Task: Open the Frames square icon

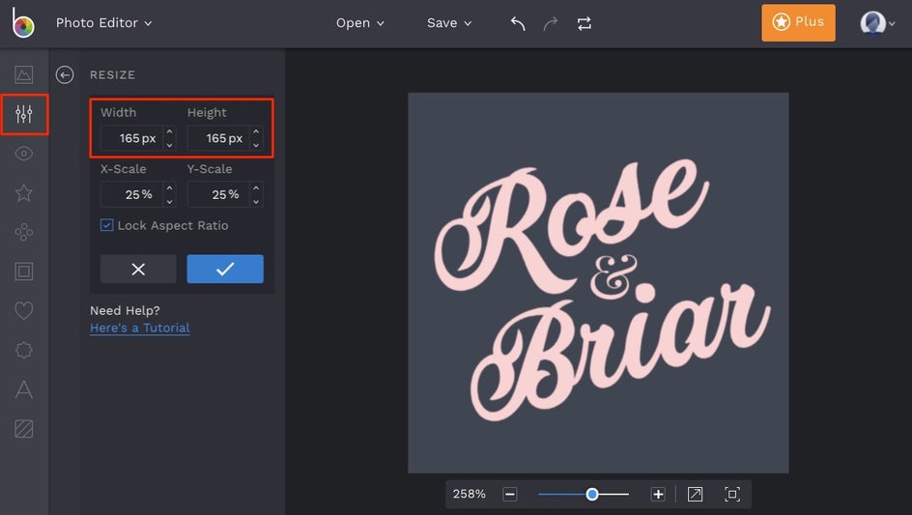Action: (x=24, y=272)
